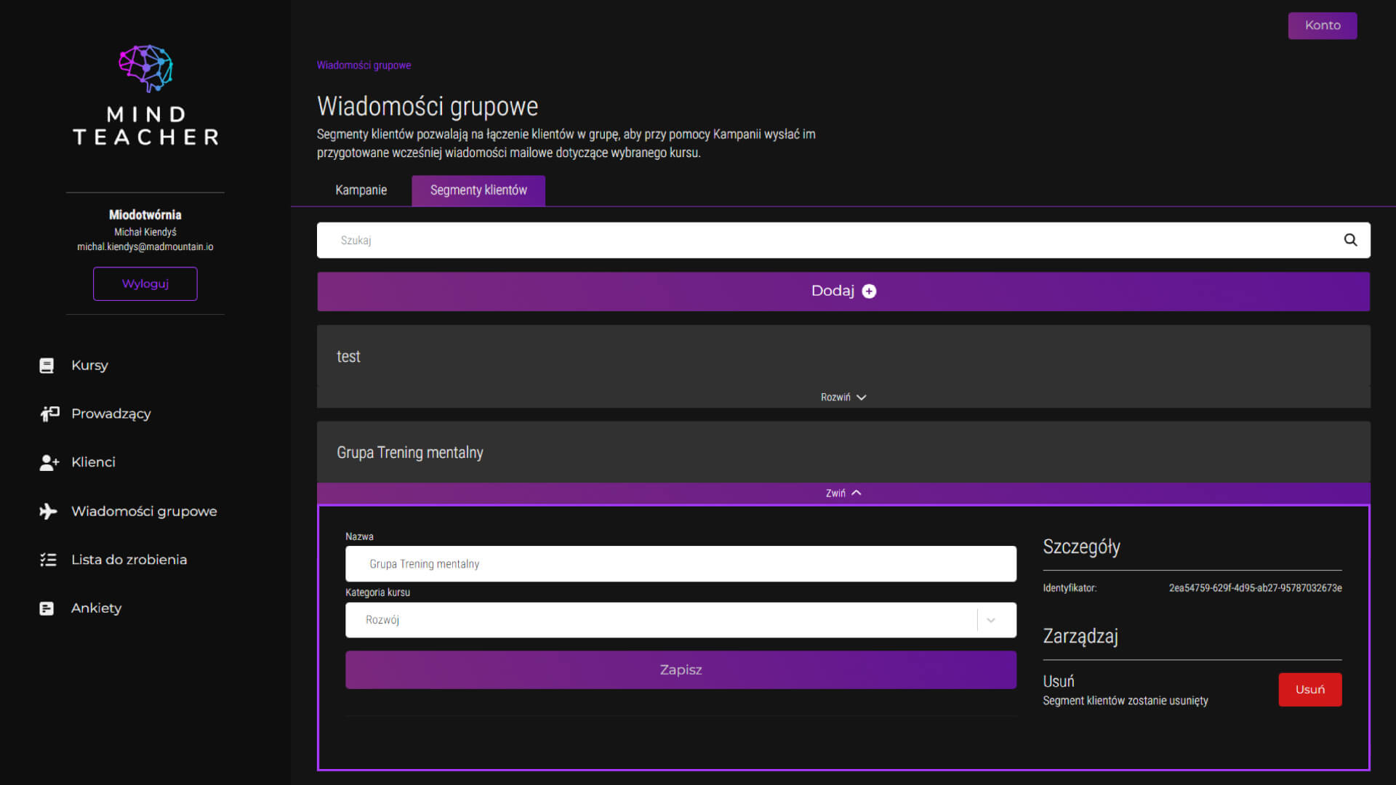
Task: Click the Prowadzący presenter icon
Action: (x=49, y=414)
